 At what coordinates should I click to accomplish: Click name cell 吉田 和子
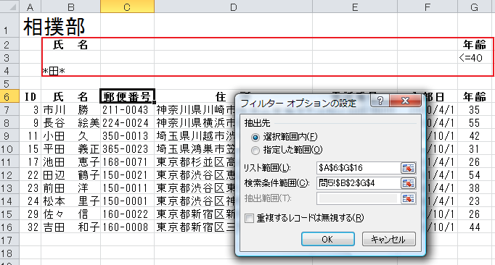(x=70, y=227)
